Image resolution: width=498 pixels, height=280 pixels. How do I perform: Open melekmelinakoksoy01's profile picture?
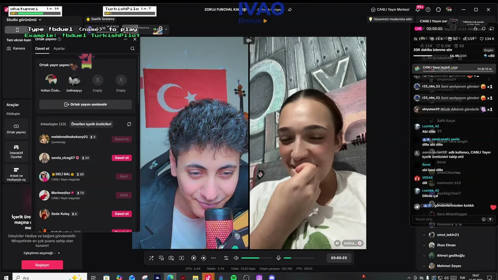point(44,139)
